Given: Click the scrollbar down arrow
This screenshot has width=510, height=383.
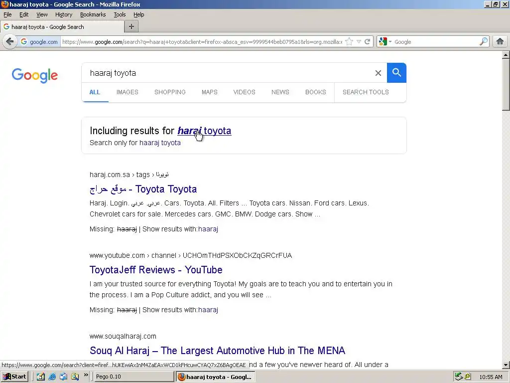Looking at the screenshot, I should click(x=506, y=365).
